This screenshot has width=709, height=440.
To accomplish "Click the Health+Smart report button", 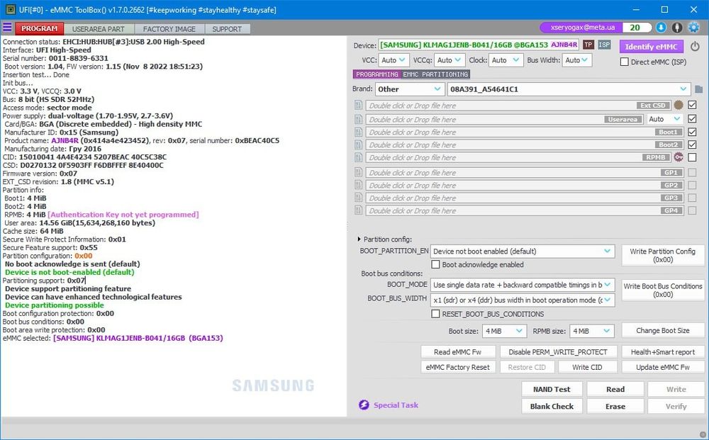I will pyautogui.click(x=662, y=352).
